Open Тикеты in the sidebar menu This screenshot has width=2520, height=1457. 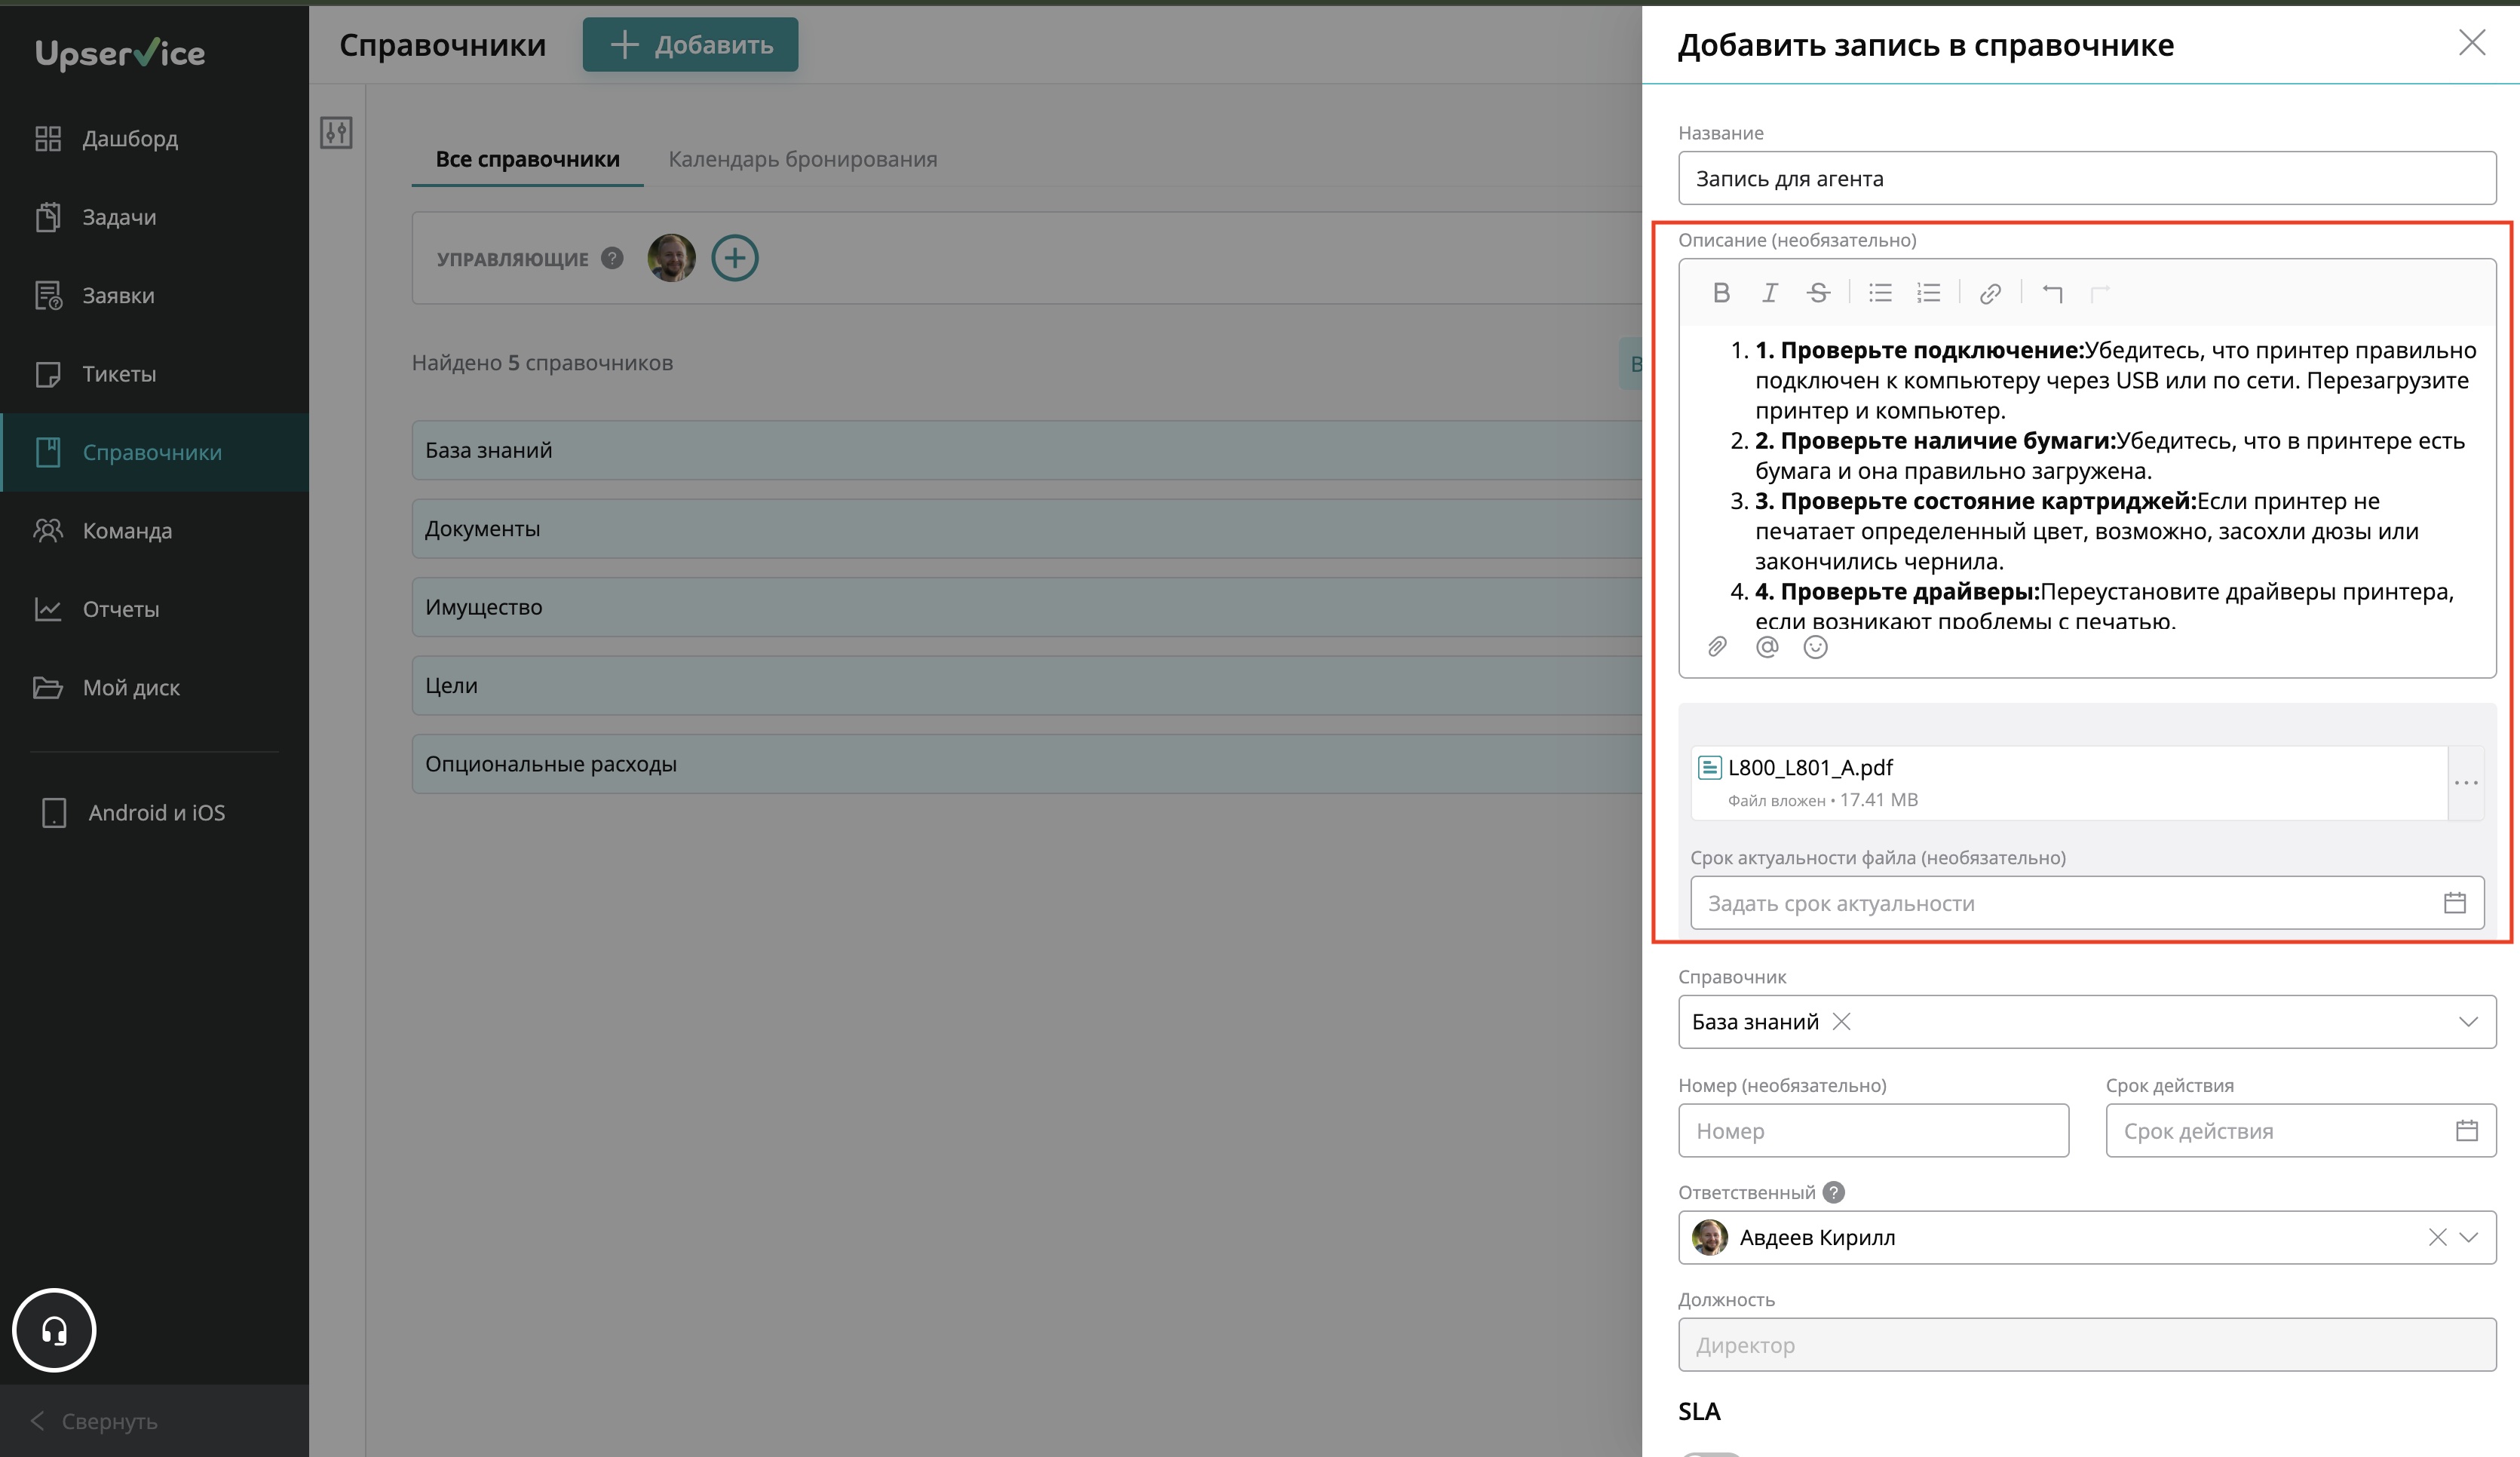119,374
